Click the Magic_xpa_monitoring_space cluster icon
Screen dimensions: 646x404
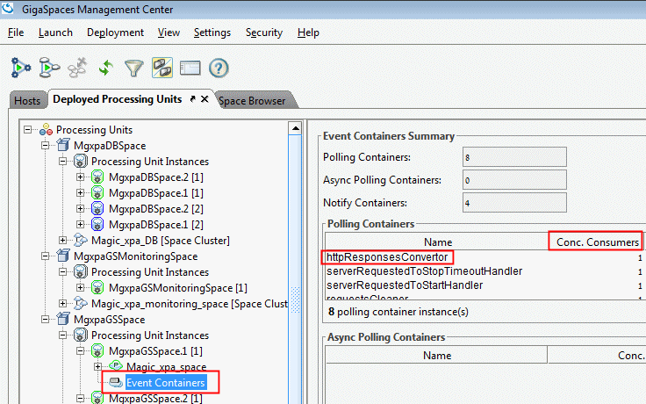point(81,303)
